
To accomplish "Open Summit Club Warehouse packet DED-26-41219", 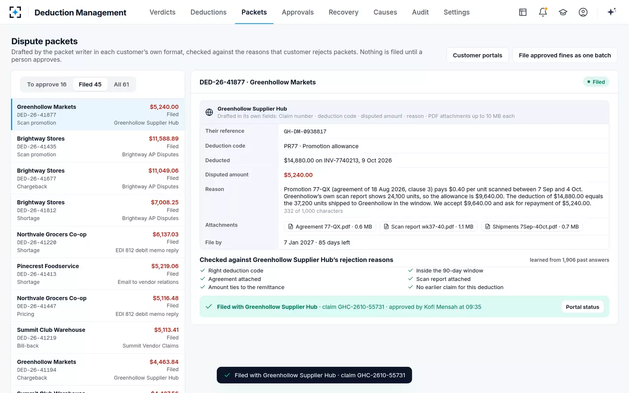I will 98,338.
